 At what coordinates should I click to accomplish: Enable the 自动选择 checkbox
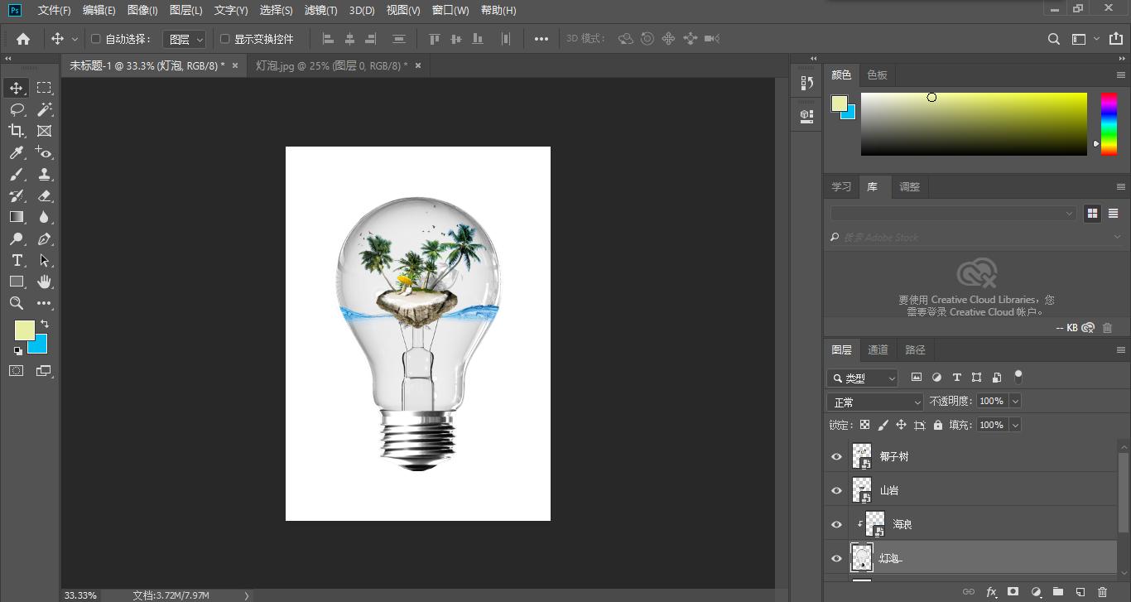pyautogui.click(x=95, y=39)
